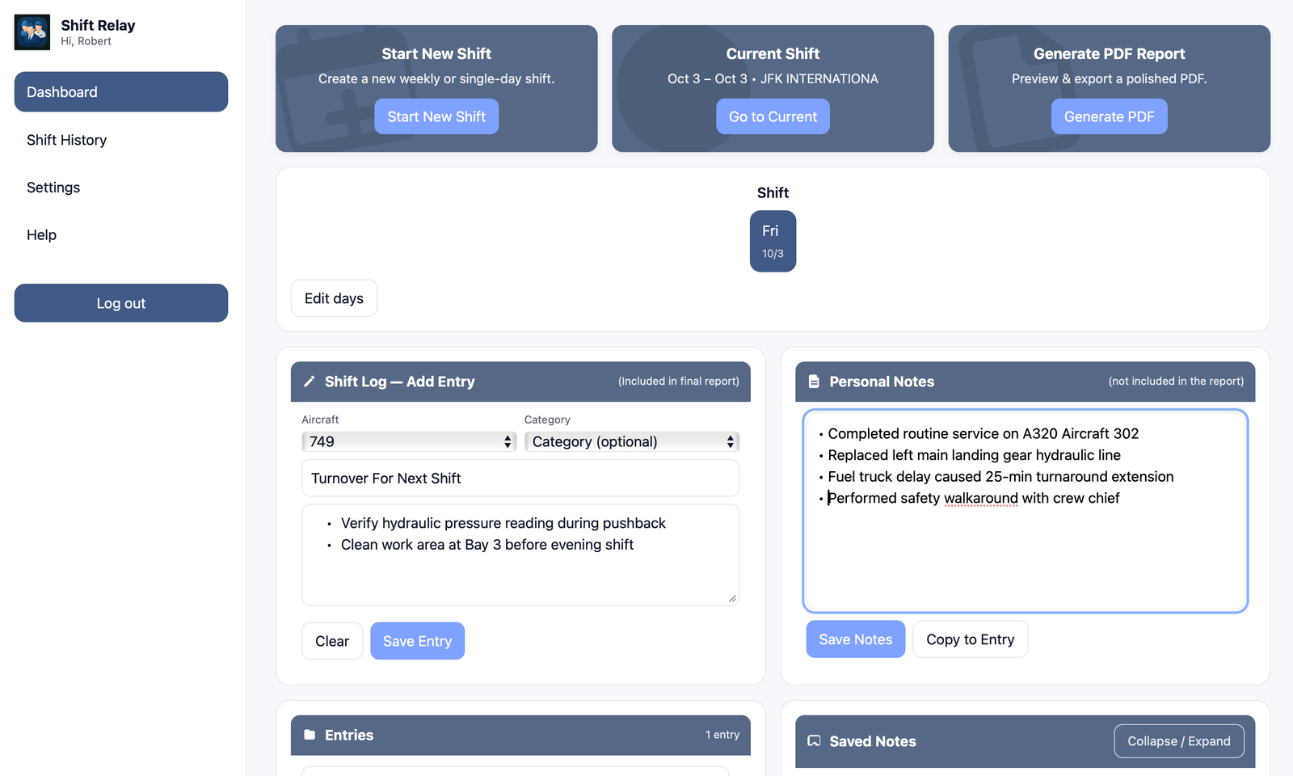Open the Category (optional) dropdown
1293x776 pixels.
pyautogui.click(x=631, y=441)
